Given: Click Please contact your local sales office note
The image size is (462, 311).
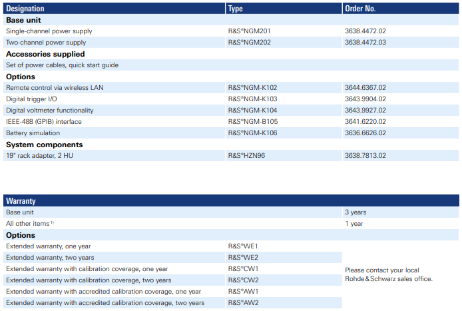Looking at the screenshot, I should (389, 274).
